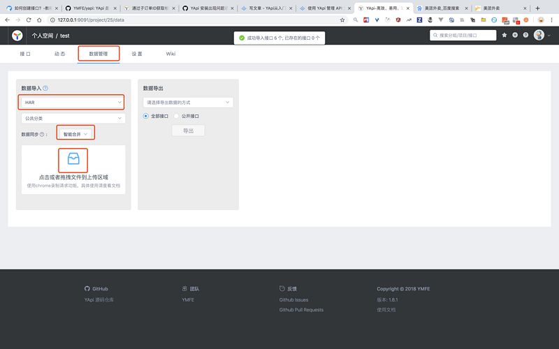Click the YApi logo in the header

pyautogui.click(x=17, y=36)
